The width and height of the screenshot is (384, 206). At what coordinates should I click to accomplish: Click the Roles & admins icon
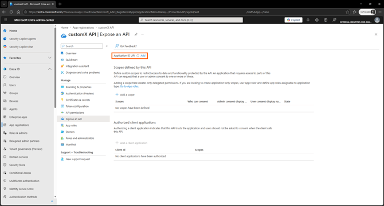pos(5,133)
